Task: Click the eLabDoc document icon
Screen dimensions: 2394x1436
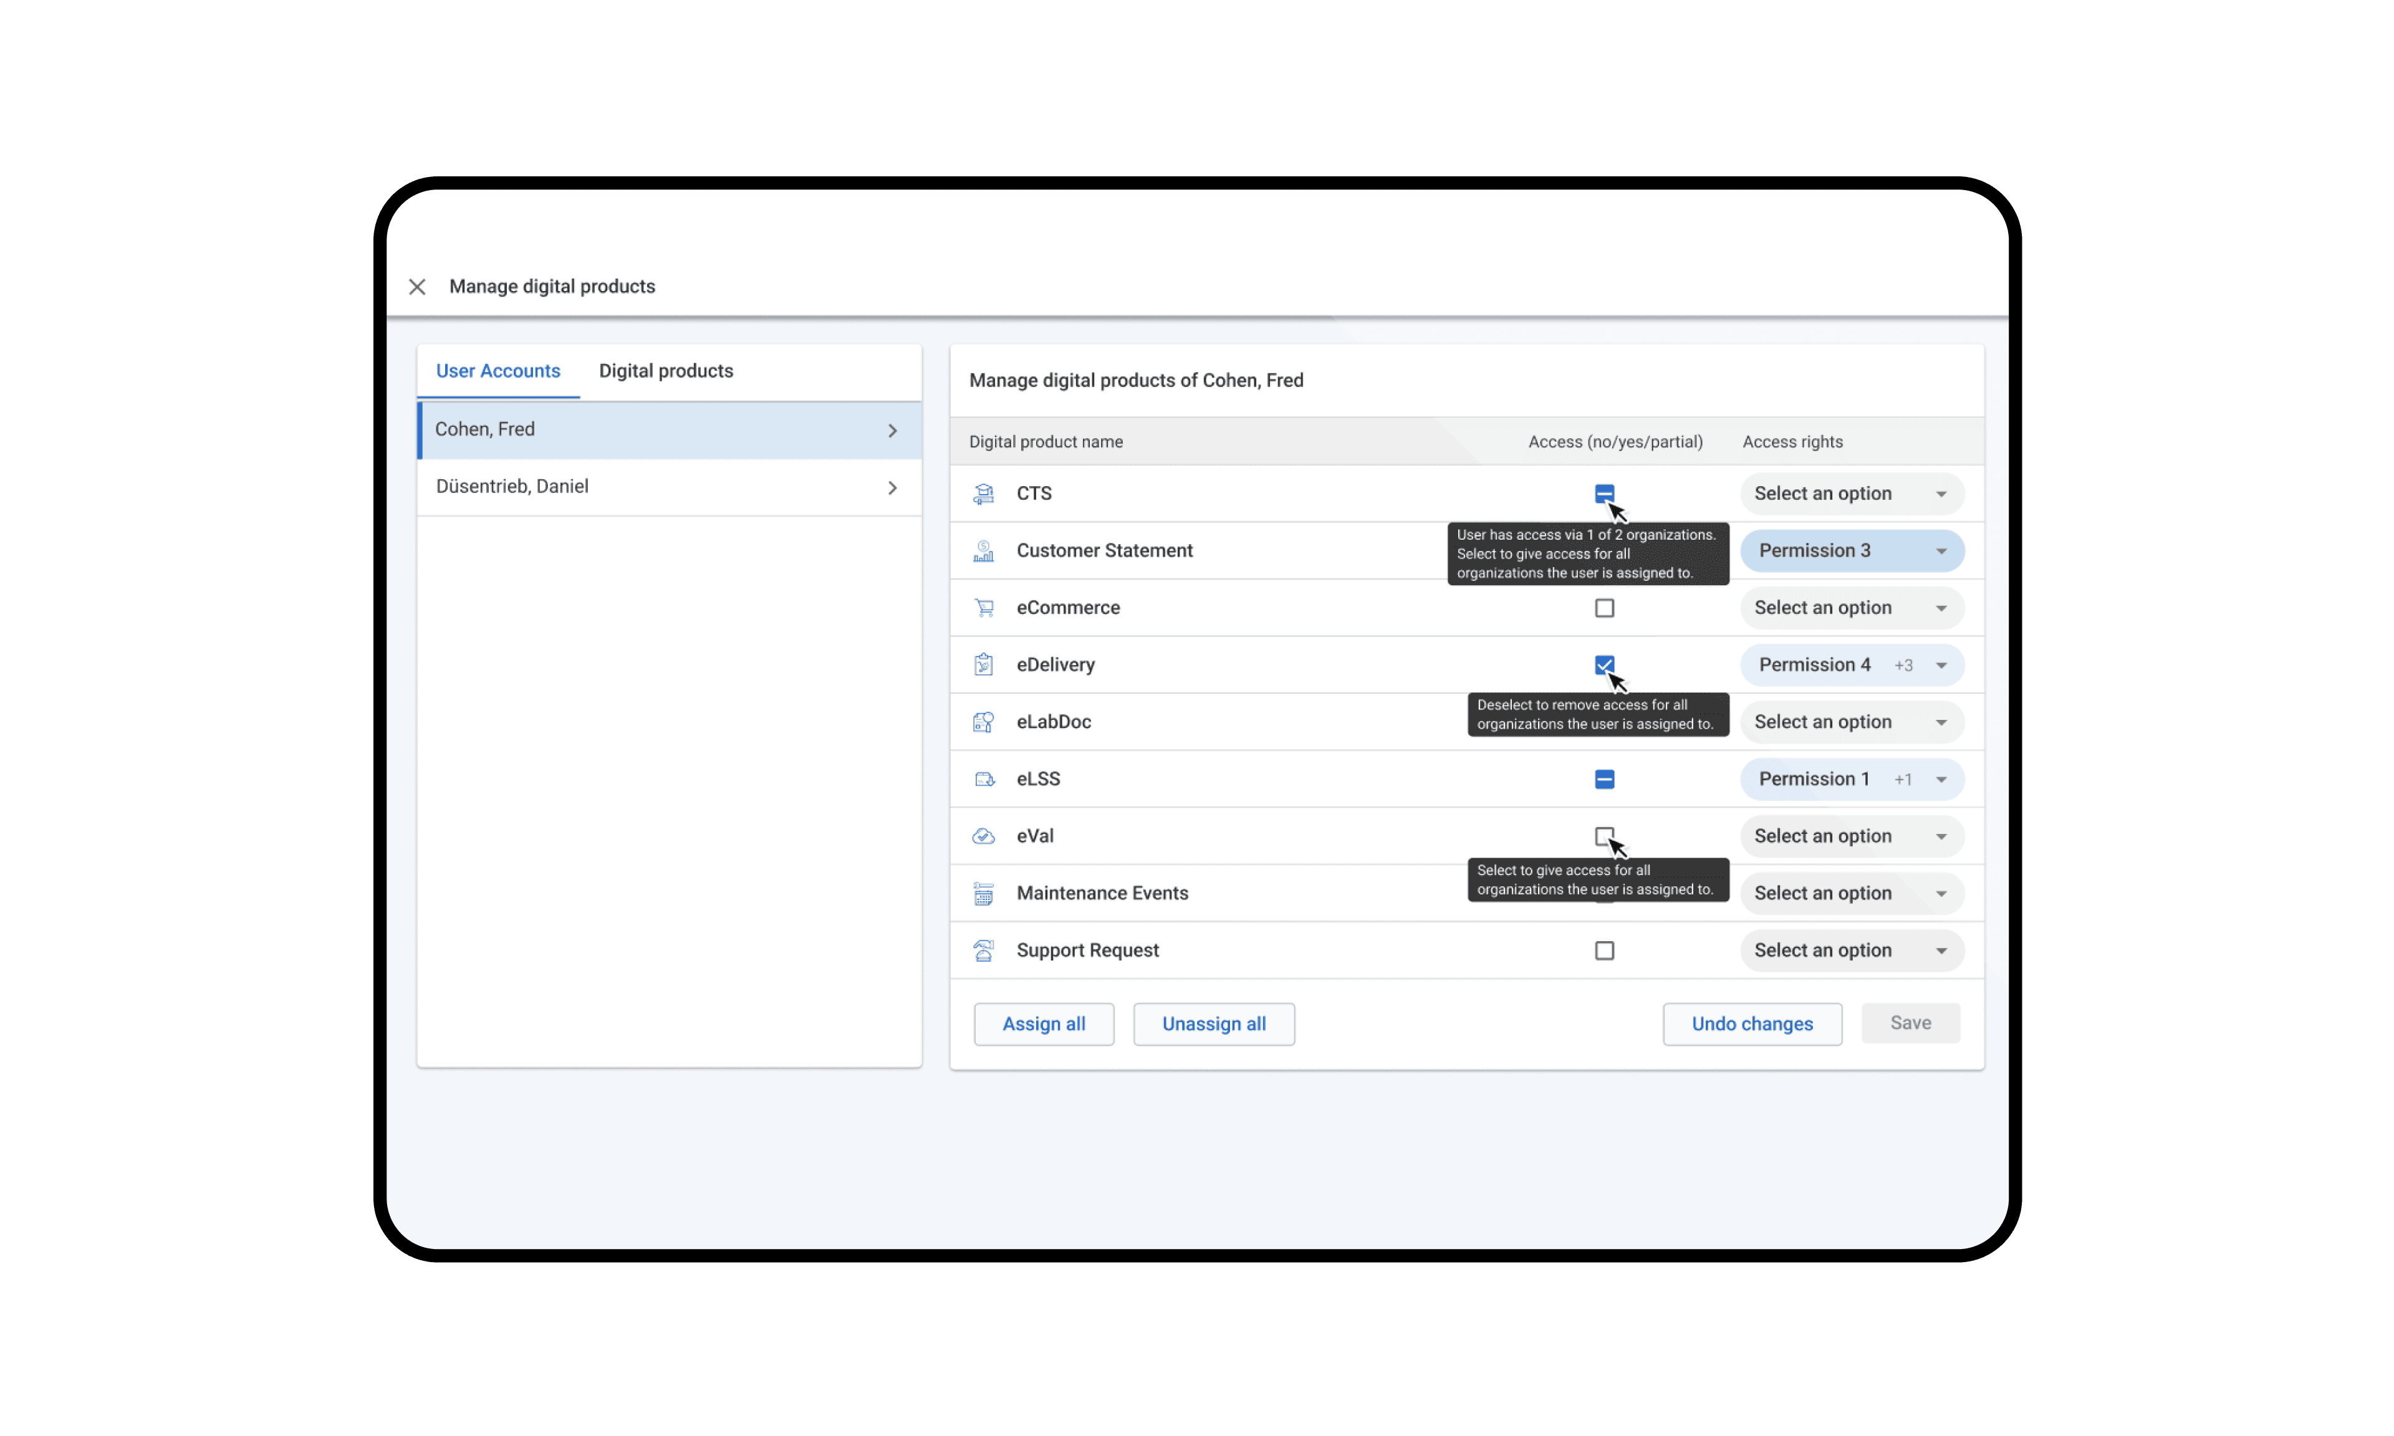Action: pos(984,721)
